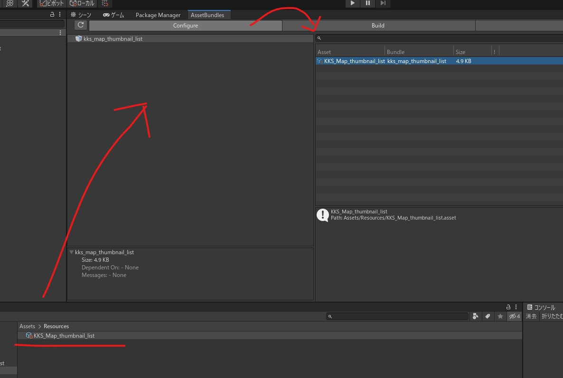563x378 pixels.
Task: Lock the Project panel with padlock
Action: [508, 307]
